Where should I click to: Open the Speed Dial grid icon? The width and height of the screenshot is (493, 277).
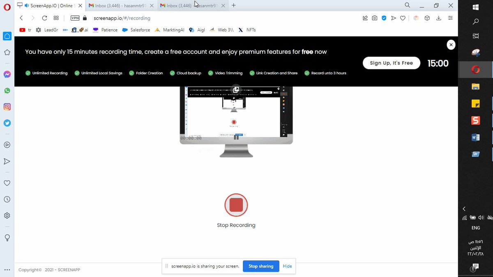[56, 18]
